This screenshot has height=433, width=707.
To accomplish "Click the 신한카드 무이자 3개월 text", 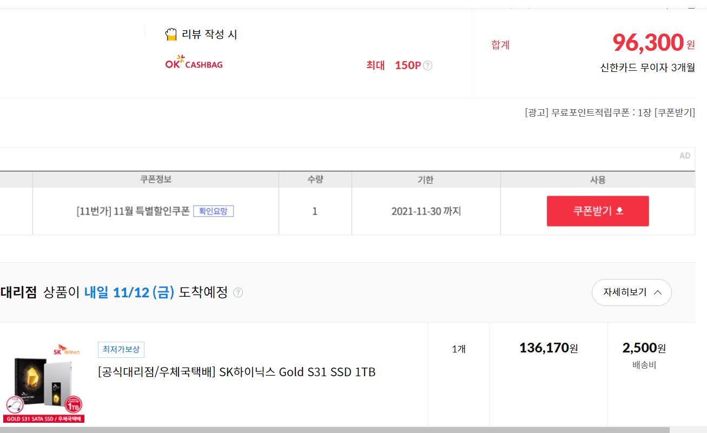I will click(647, 68).
